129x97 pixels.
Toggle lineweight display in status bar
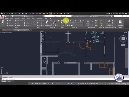point(69,84)
